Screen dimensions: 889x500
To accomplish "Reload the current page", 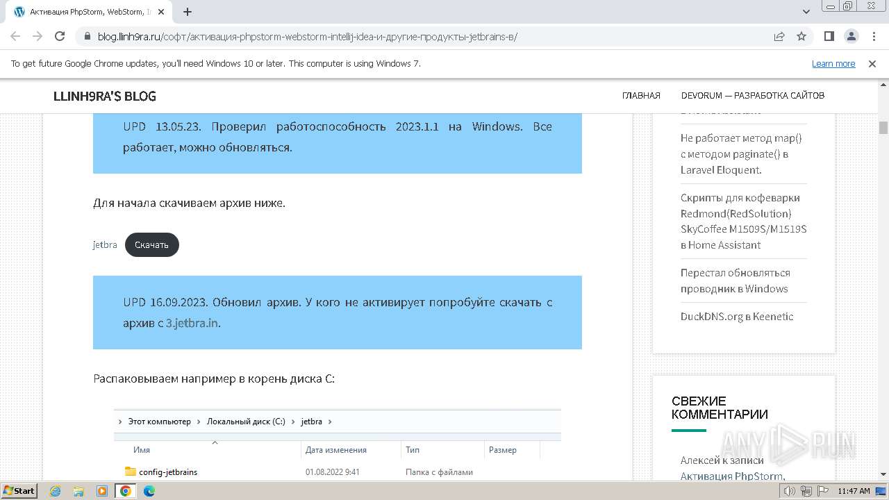I will (60, 36).
